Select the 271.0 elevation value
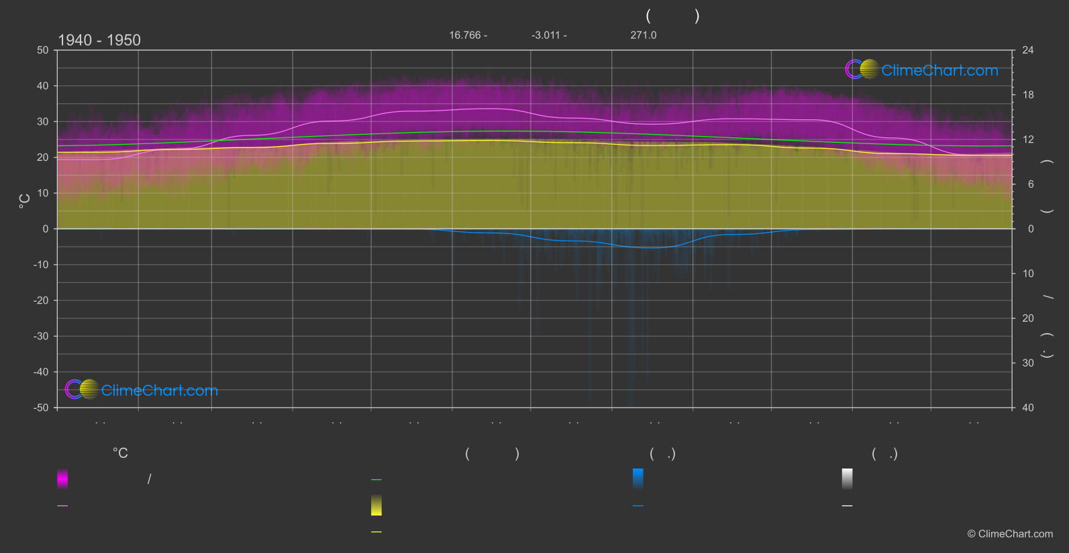Viewport: 1069px width, 553px height. [x=644, y=35]
